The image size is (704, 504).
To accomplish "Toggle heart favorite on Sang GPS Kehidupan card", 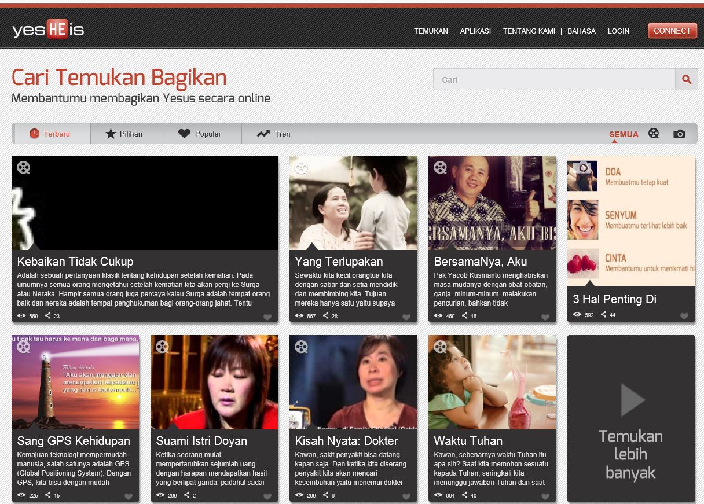I will 128,496.
